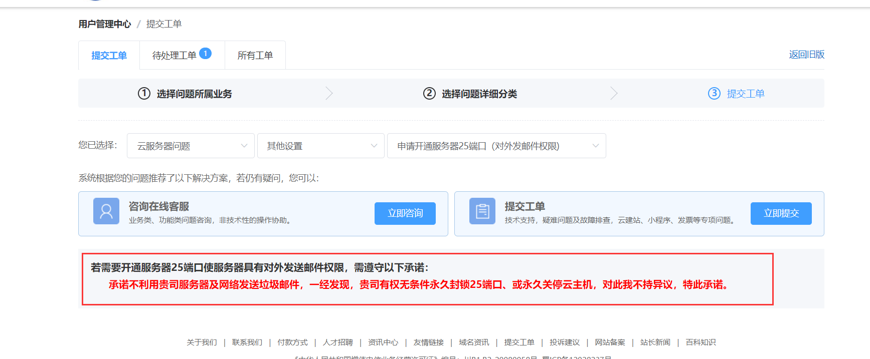
Task: Switch to the 提交工单 tab
Action: click(x=109, y=56)
